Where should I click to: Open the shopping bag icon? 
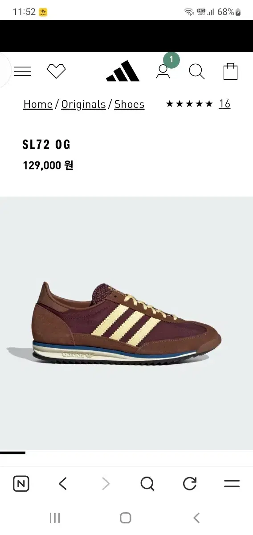point(230,71)
